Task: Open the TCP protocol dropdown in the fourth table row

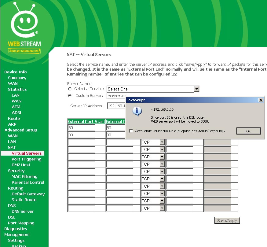Action: pyautogui.click(x=153, y=149)
